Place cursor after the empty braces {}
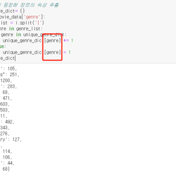The image size is (176, 176). point(25,11)
